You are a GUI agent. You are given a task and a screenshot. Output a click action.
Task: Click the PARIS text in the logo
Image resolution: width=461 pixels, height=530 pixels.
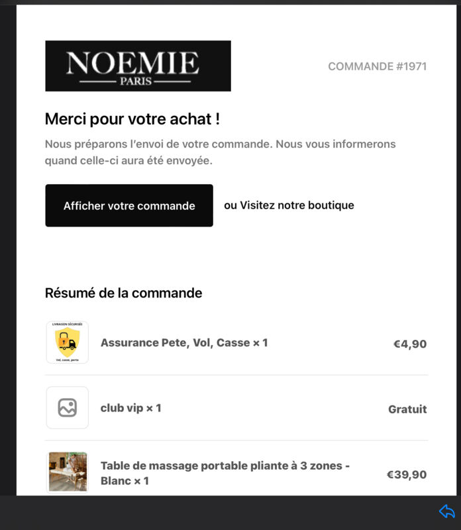136,81
